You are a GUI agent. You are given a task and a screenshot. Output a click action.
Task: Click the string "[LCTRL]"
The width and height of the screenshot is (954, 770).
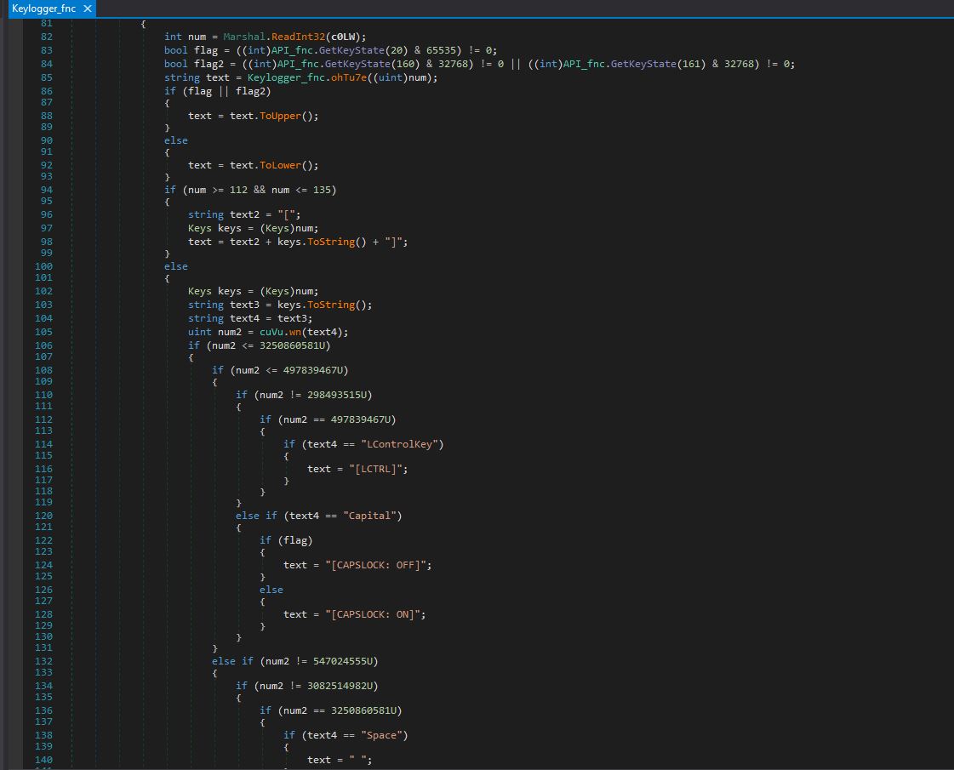pyautogui.click(x=375, y=469)
